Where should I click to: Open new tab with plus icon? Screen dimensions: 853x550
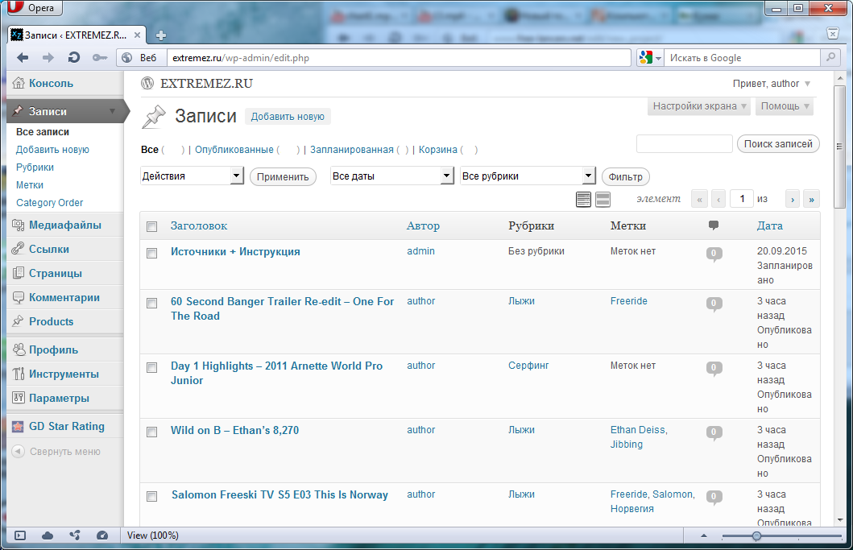pos(161,35)
